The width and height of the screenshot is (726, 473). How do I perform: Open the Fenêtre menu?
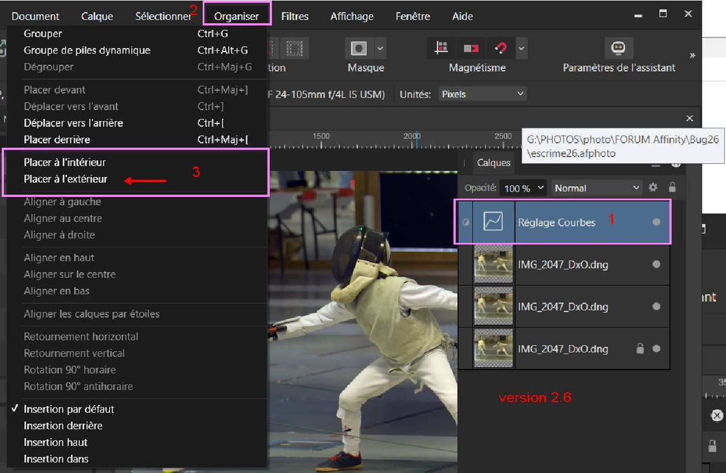[412, 16]
